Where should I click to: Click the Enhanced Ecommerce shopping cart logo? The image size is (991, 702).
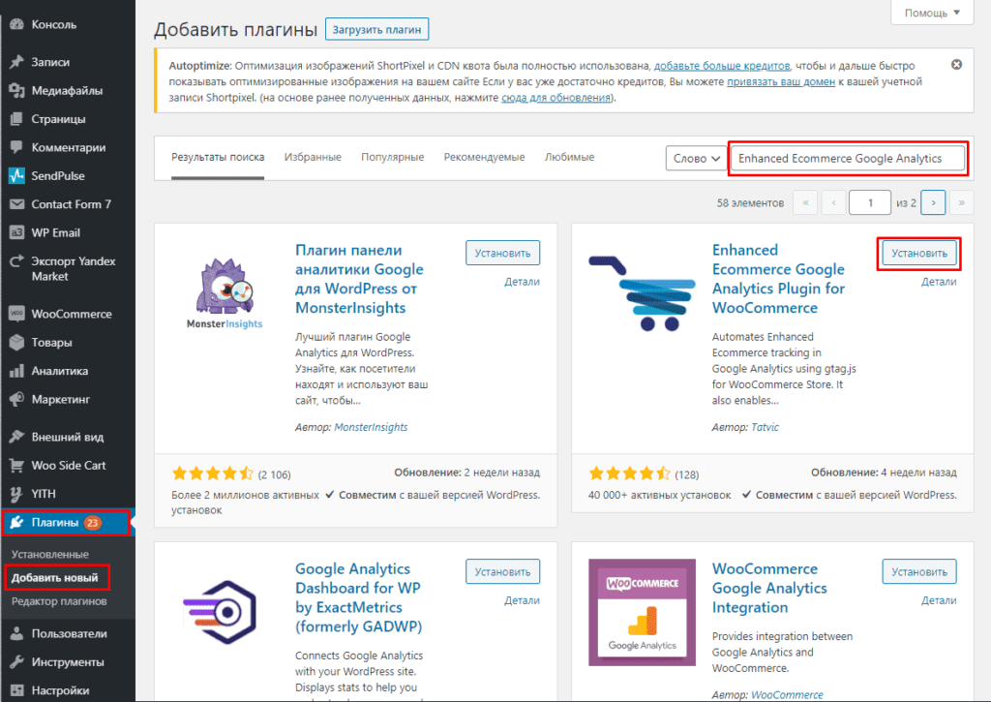pyautogui.click(x=643, y=292)
